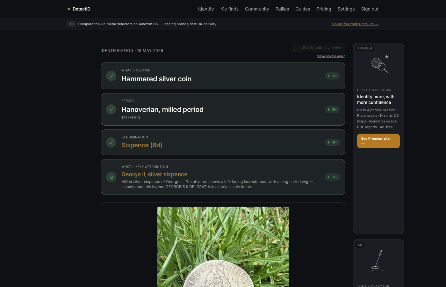Click the HIGH badge on the Period card
Viewport: 446px width, 287px height.
(x=332, y=109)
